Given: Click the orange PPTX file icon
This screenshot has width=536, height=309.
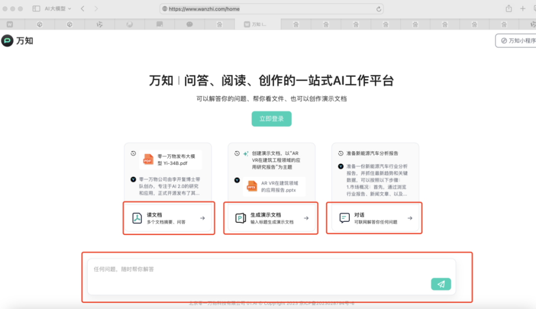Looking at the screenshot, I should point(252,186).
